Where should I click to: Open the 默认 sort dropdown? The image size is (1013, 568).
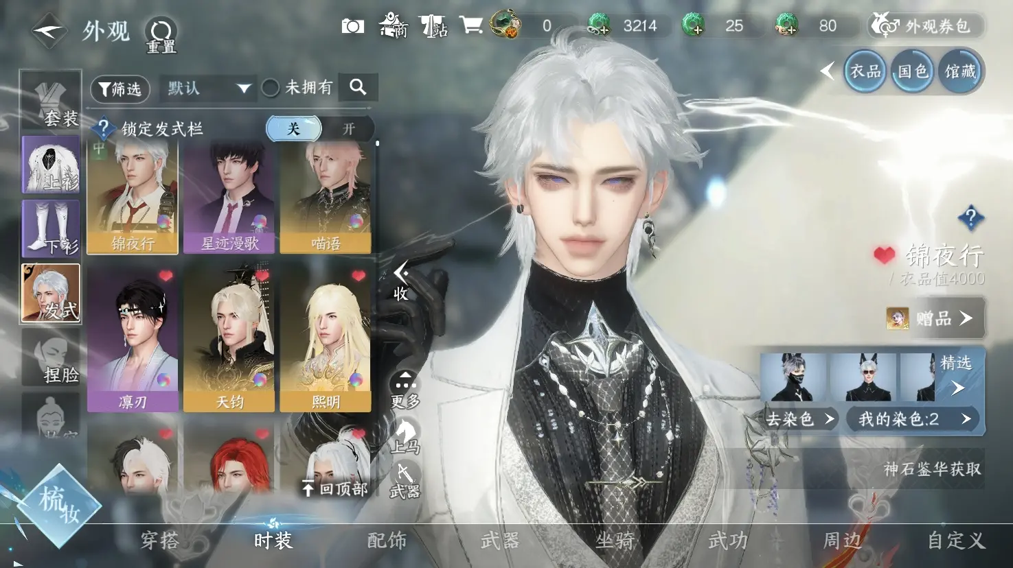coord(208,88)
